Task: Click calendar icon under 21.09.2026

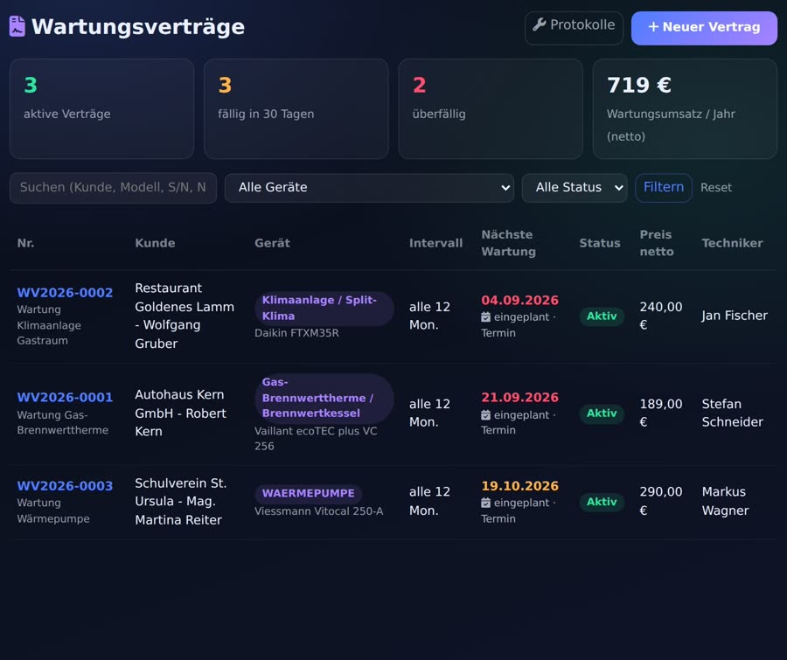Action: coord(485,415)
